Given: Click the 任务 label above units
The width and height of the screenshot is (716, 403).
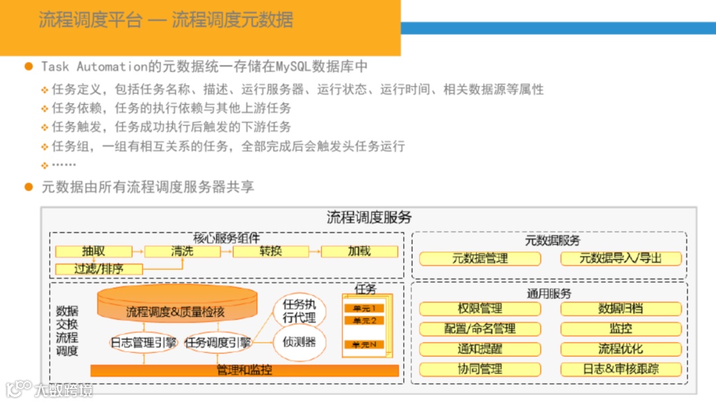Looking at the screenshot, I should click(x=365, y=288).
